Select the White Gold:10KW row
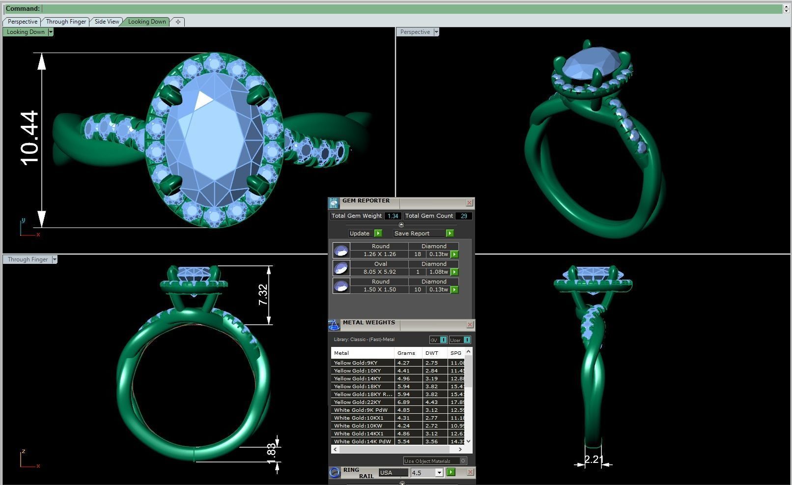Viewport: 792px width, 485px height. click(x=398, y=426)
